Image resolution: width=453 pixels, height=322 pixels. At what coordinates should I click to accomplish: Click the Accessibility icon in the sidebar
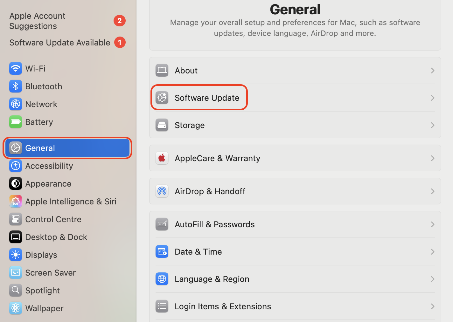point(16,166)
